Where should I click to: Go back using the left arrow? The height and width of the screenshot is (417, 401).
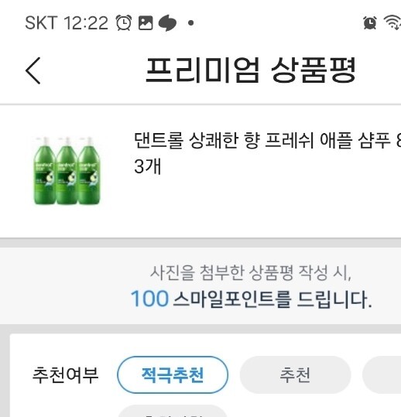(x=33, y=70)
